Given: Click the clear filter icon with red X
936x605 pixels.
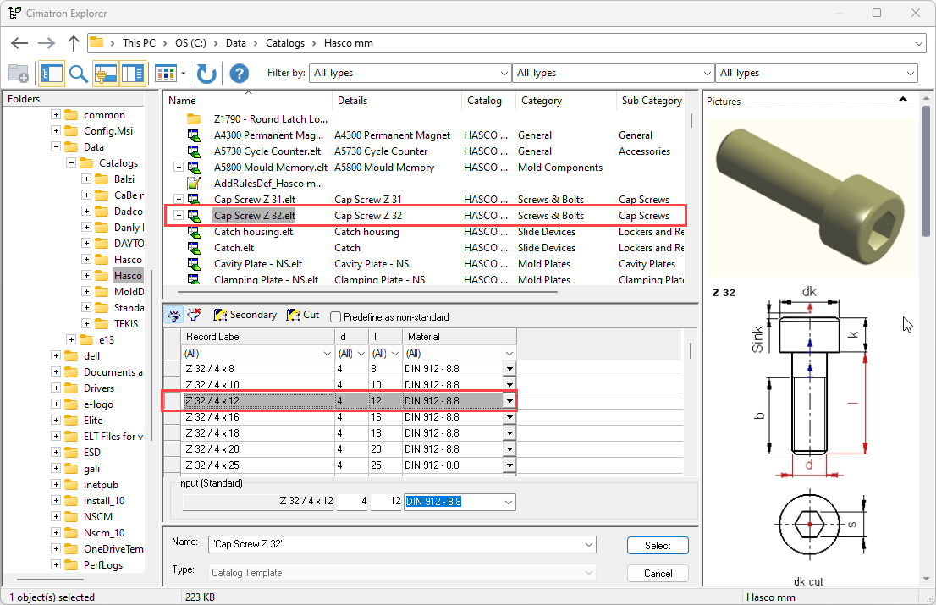Looking at the screenshot, I should 194,315.
